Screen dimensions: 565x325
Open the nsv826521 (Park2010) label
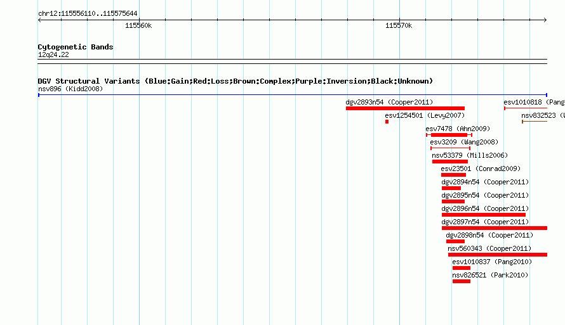(x=490, y=275)
